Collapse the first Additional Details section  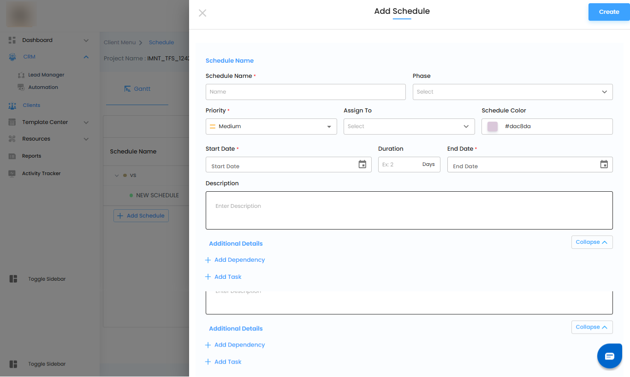tap(592, 242)
